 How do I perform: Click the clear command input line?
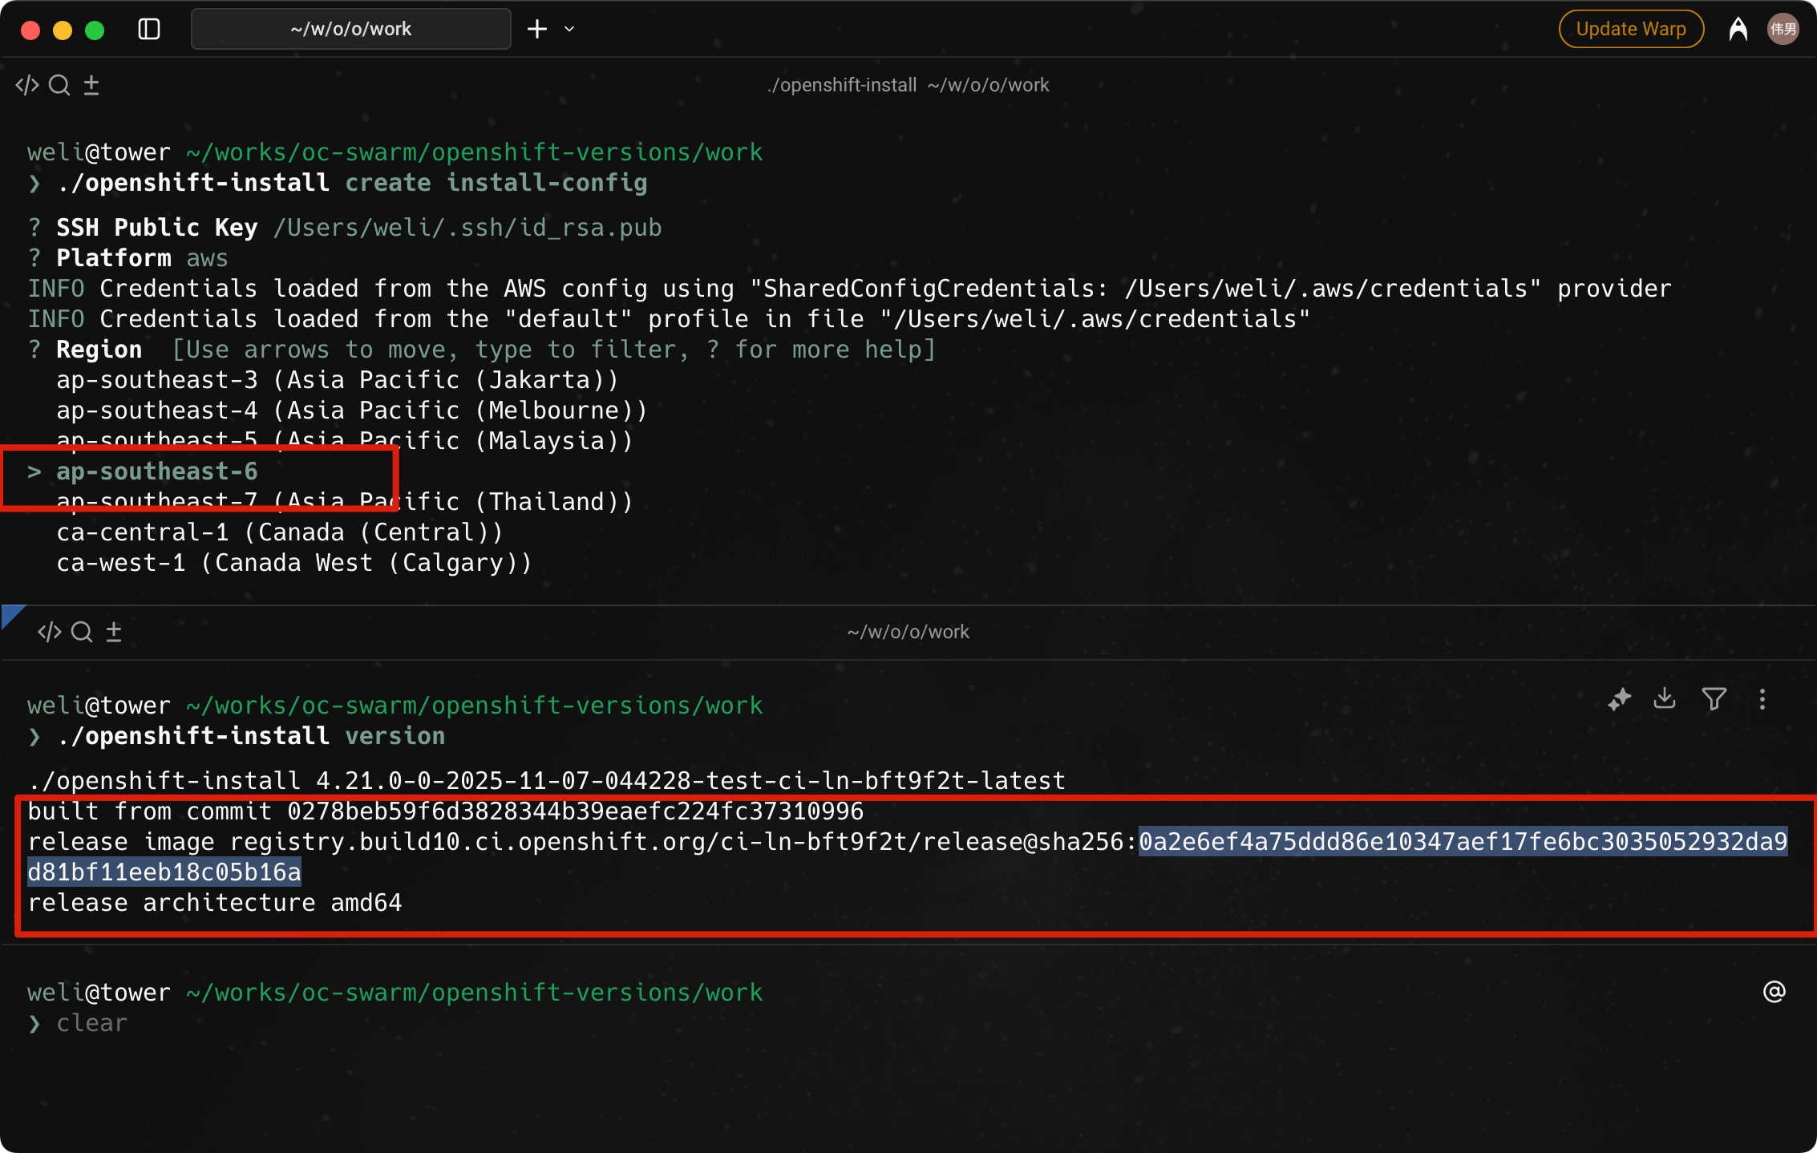coord(91,1023)
